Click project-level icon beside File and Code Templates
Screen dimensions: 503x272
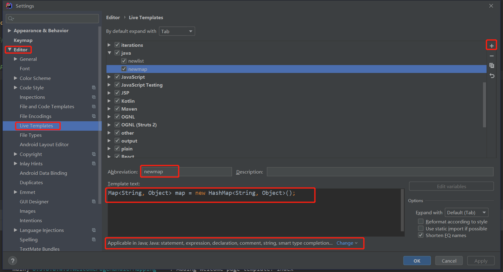point(94,107)
